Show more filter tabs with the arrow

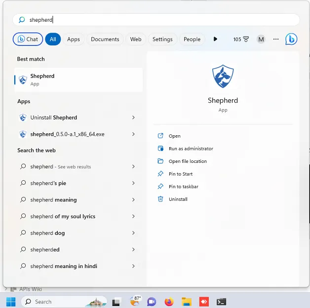[215, 39]
